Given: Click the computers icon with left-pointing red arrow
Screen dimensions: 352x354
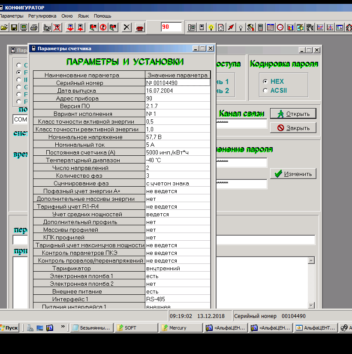Looking at the screenshot, I should [93, 27].
